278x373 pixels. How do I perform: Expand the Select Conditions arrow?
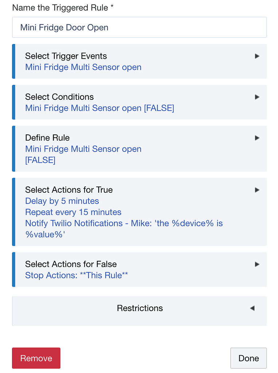pos(257,97)
